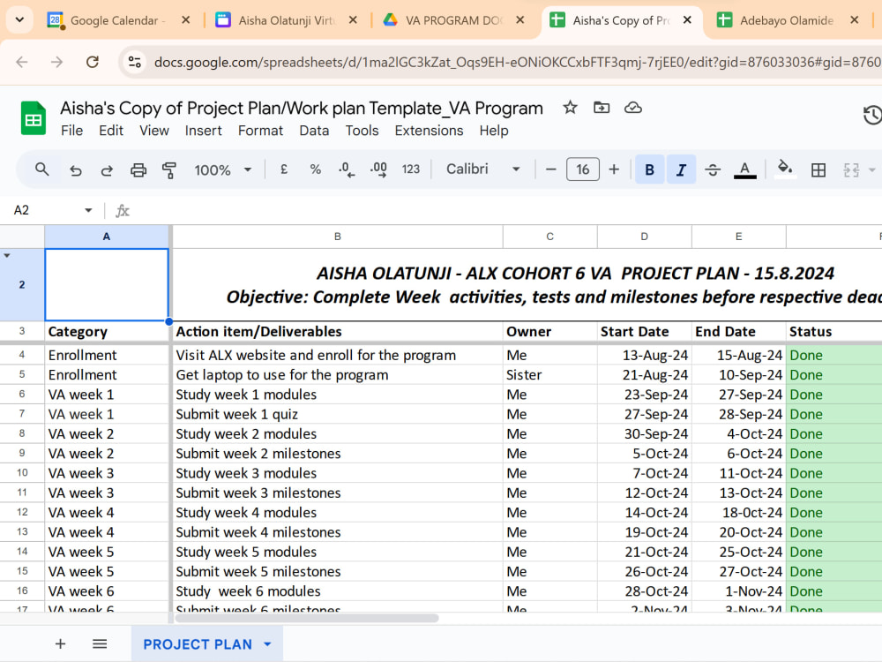Open the File menu

tap(72, 131)
